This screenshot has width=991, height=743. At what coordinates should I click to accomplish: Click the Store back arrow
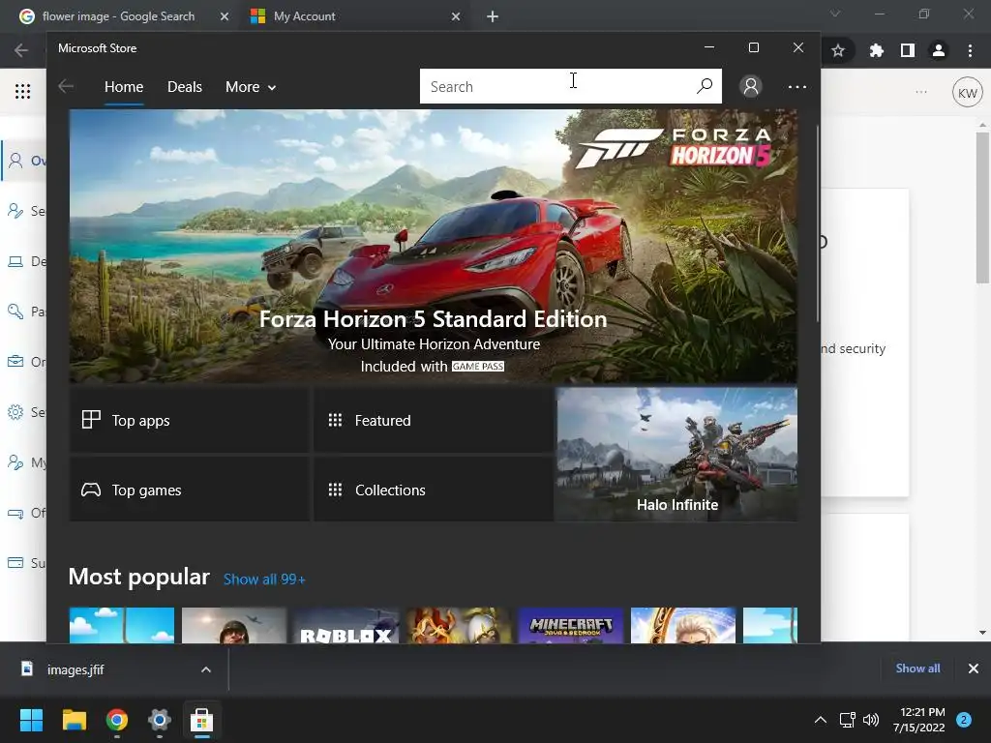coord(66,86)
